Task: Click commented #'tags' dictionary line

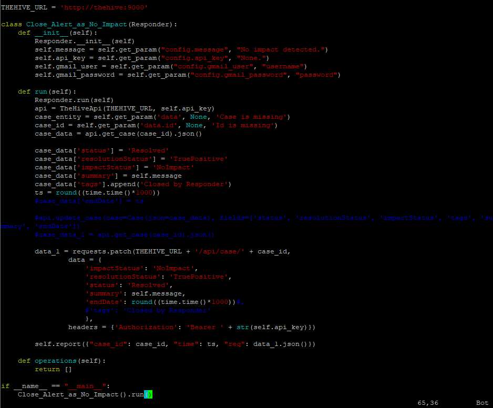Action: click(148, 311)
